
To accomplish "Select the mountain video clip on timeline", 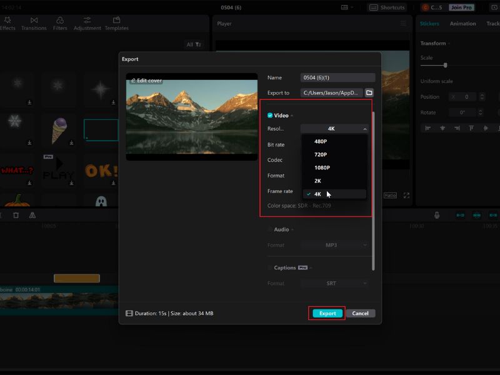I will pos(59,301).
